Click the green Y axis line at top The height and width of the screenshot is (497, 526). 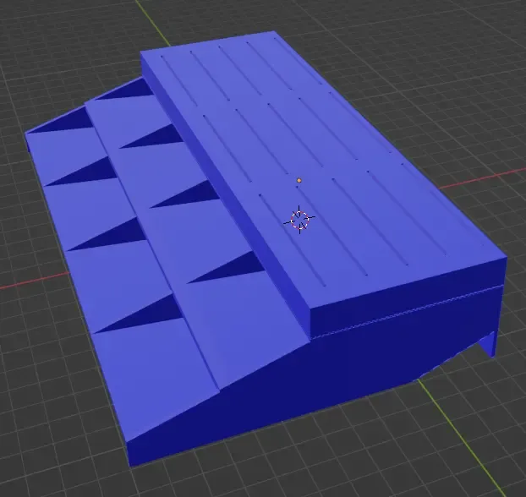151,22
